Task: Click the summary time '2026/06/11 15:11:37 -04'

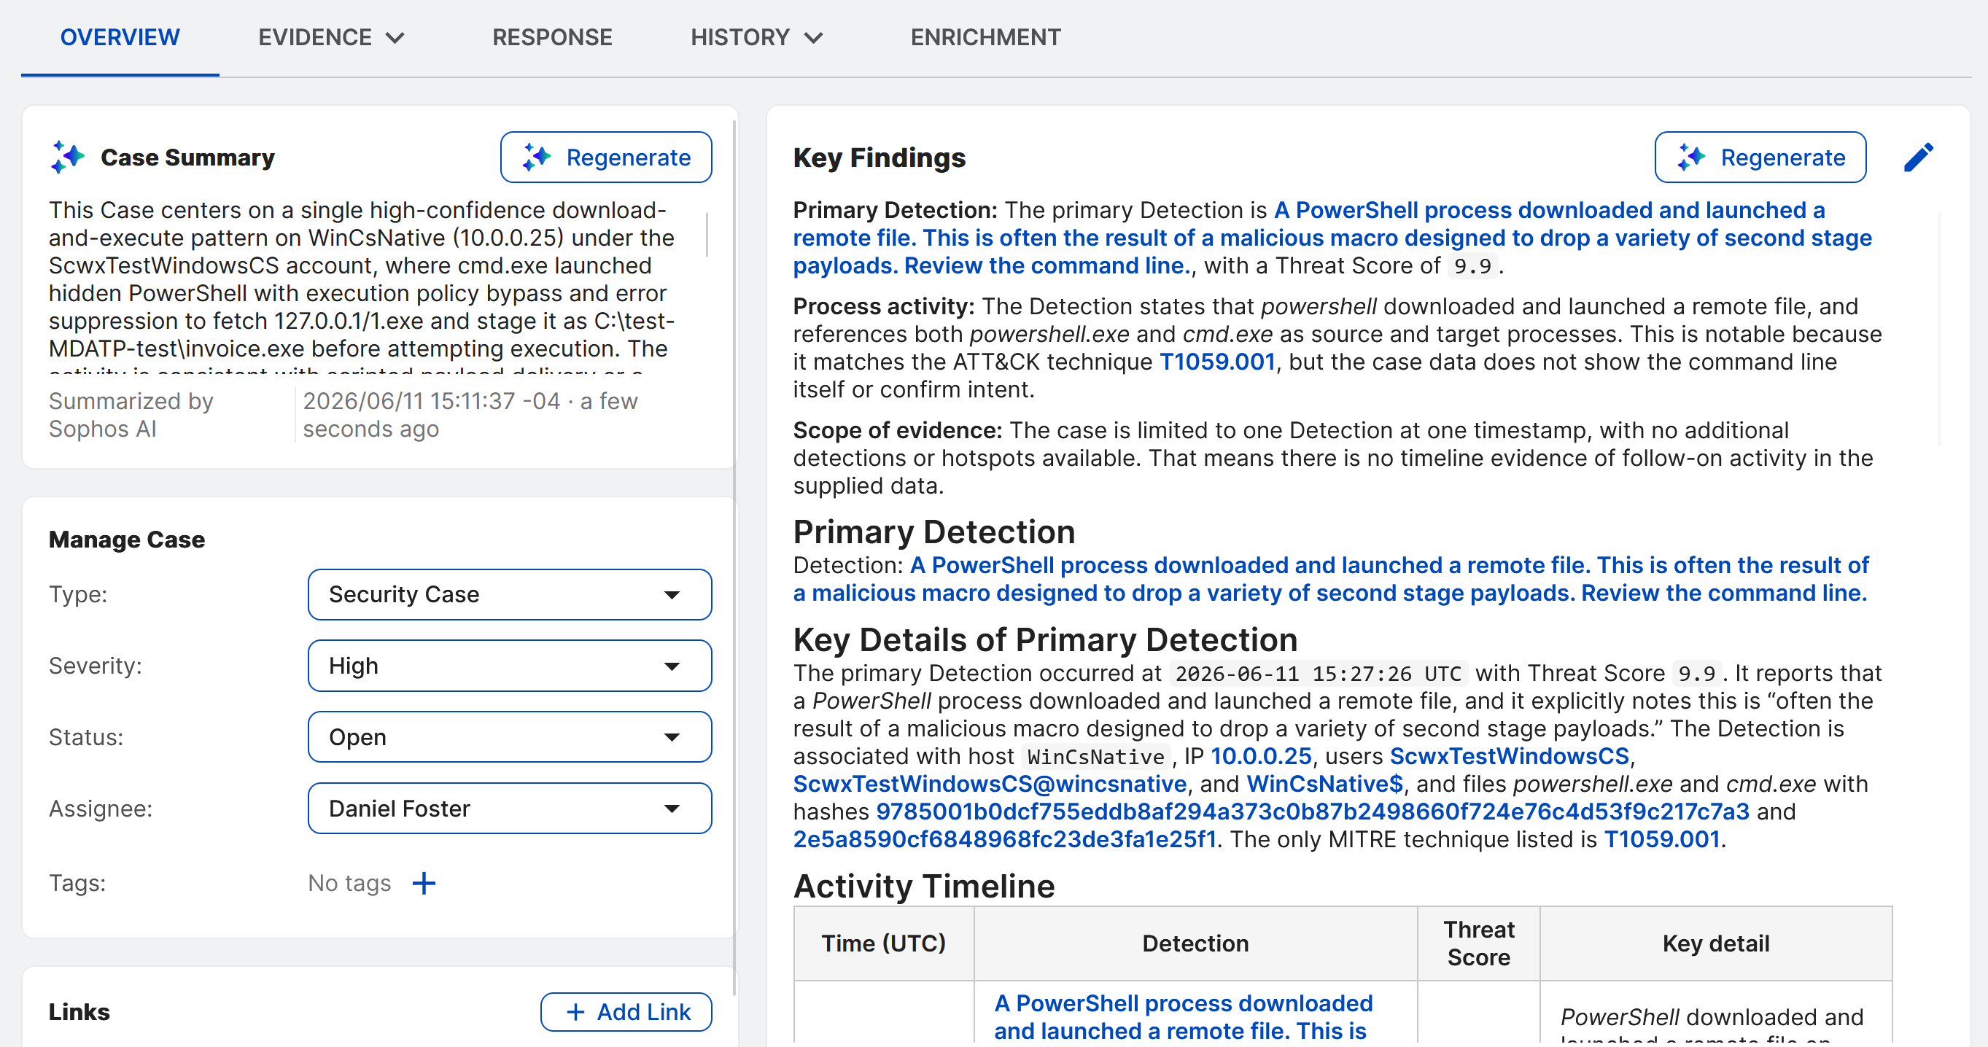Action: click(430, 400)
